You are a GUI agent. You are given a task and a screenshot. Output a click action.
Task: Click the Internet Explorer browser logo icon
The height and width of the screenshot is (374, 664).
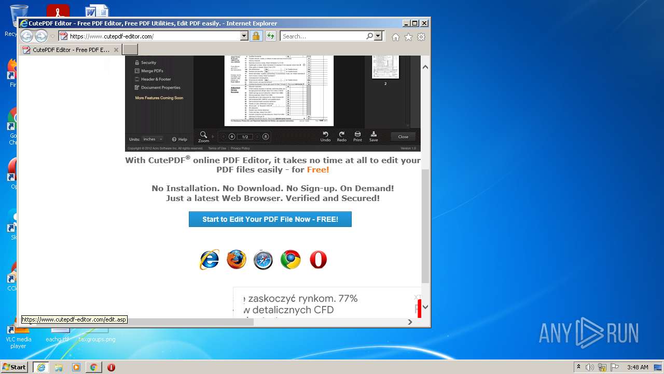(210, 260)
